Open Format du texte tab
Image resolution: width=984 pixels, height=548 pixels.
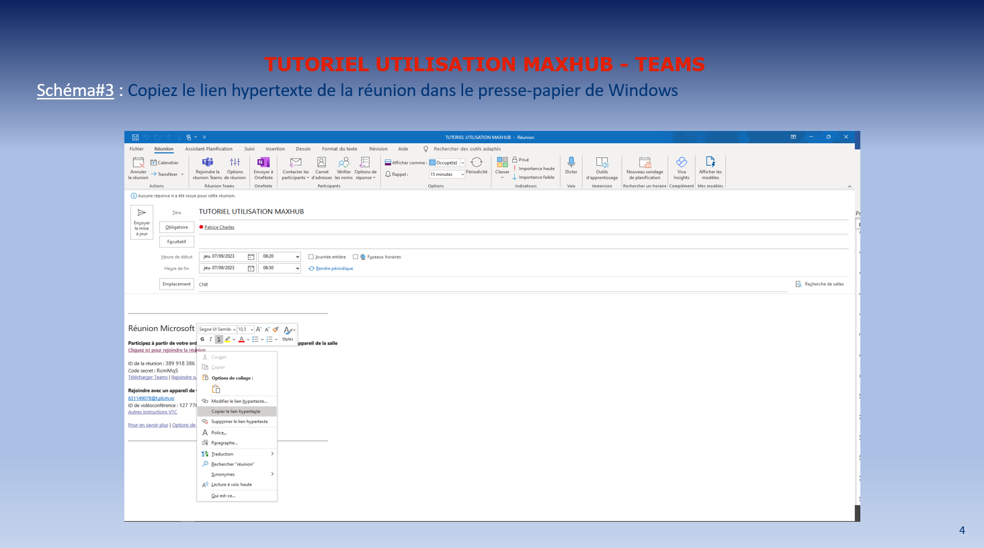(x=339, y=149)
